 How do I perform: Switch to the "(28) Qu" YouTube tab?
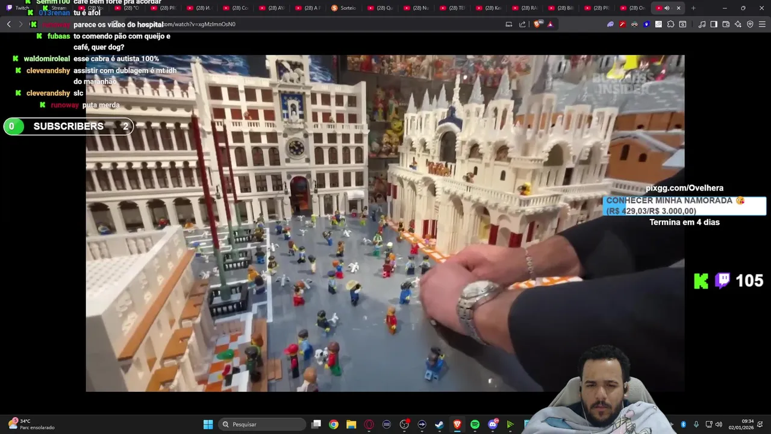[381, 8]
